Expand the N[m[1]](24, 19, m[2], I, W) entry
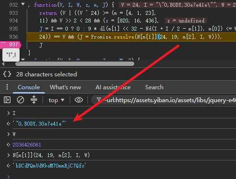The width and height of the screenshot is (236, 179). click(8, 155)
